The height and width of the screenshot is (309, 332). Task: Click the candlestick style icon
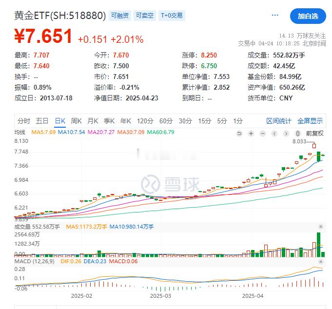[x=298, y=134]
